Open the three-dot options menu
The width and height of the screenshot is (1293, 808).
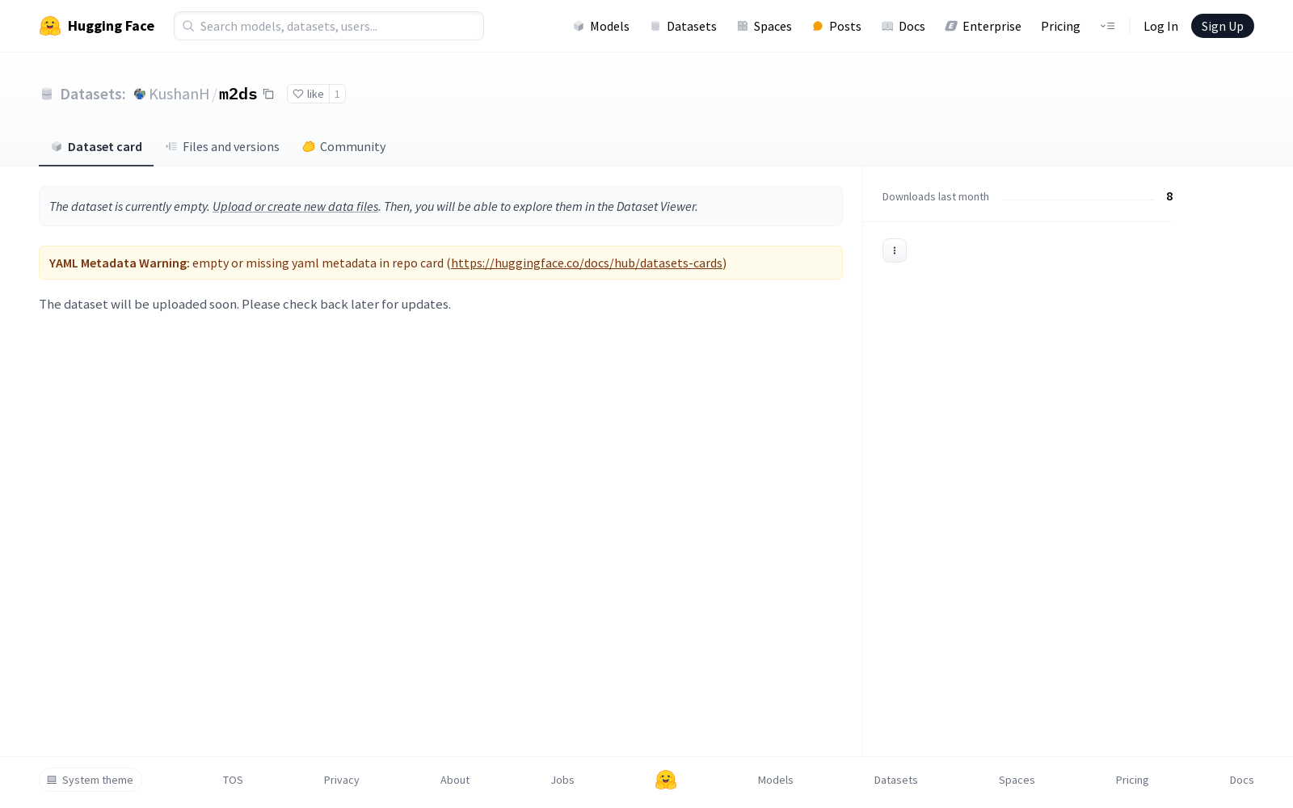(x=894, y=250)
